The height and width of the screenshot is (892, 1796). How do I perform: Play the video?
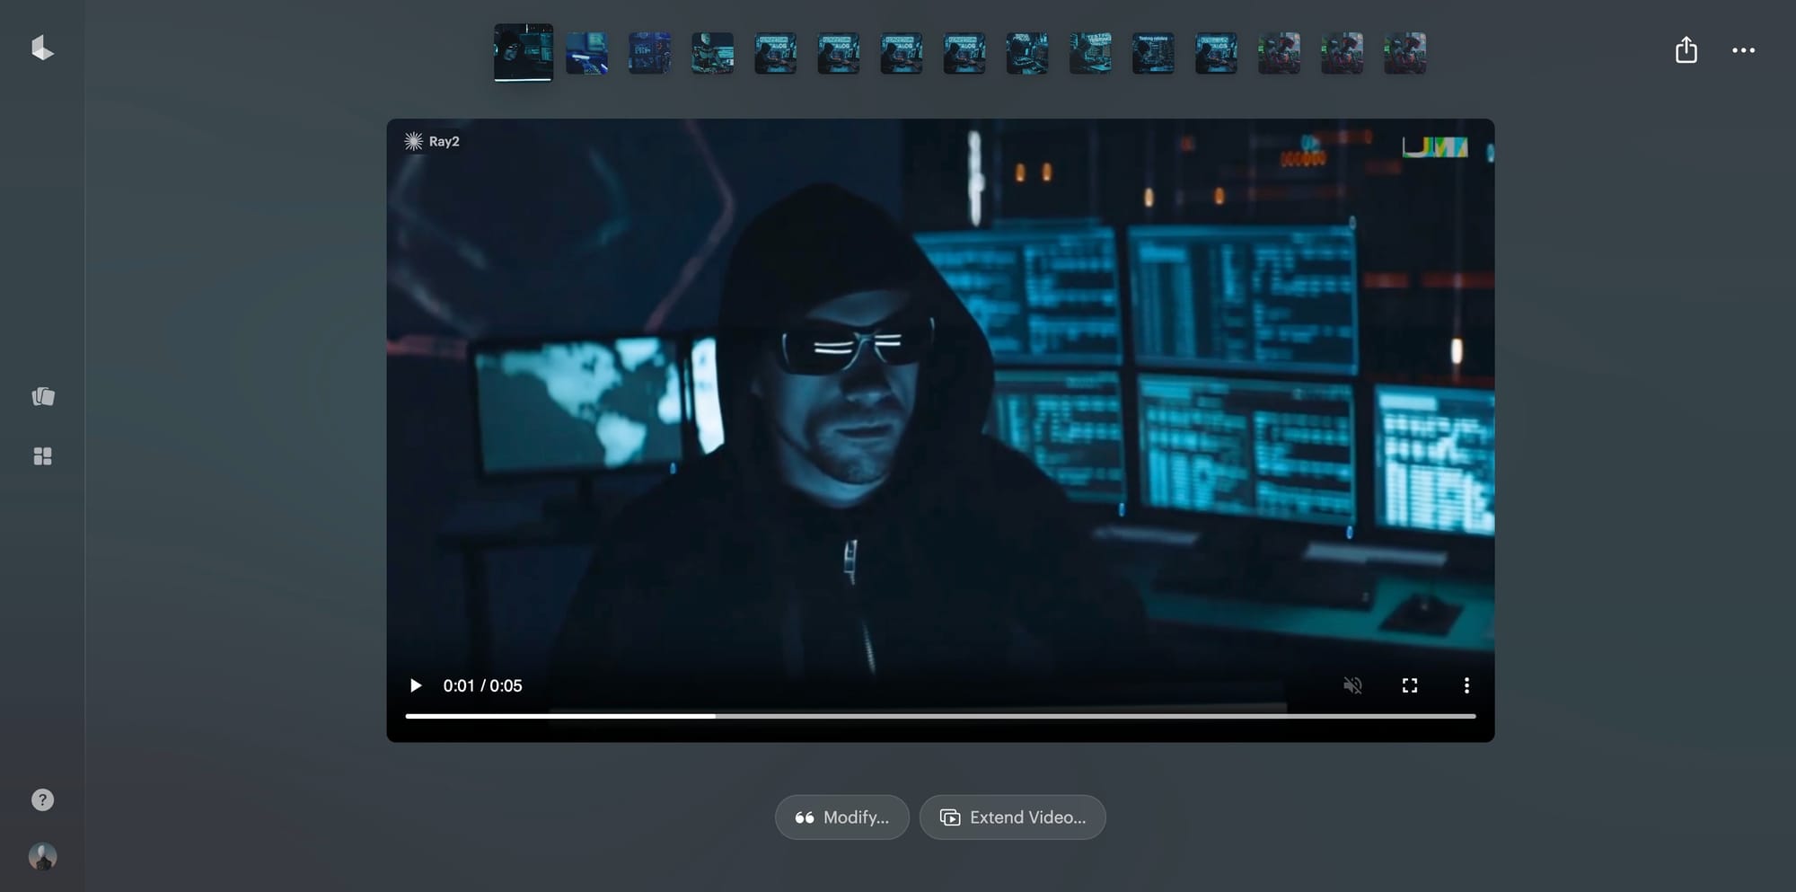(415, 685)
